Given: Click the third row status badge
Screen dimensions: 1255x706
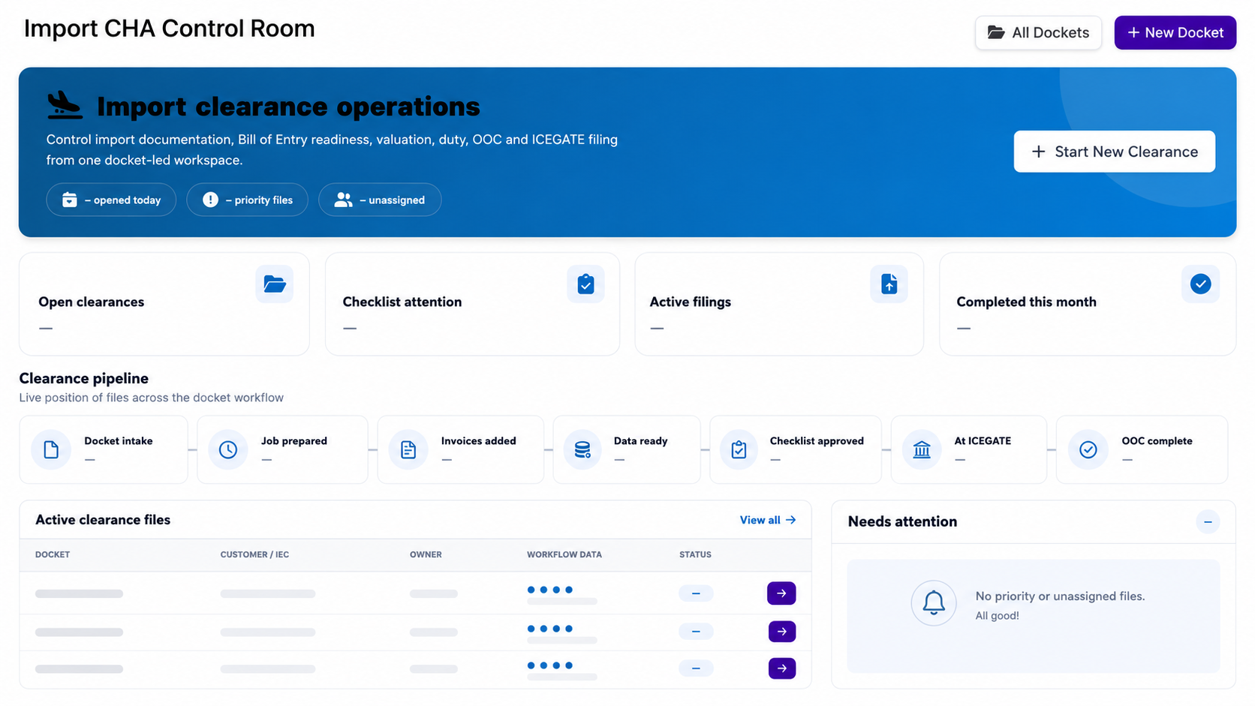Looking at the screenshot, I should pyautogui.click(x=696, y=668).
